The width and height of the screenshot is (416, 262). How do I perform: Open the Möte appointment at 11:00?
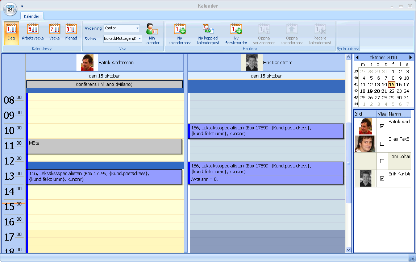tap(105, 146)
